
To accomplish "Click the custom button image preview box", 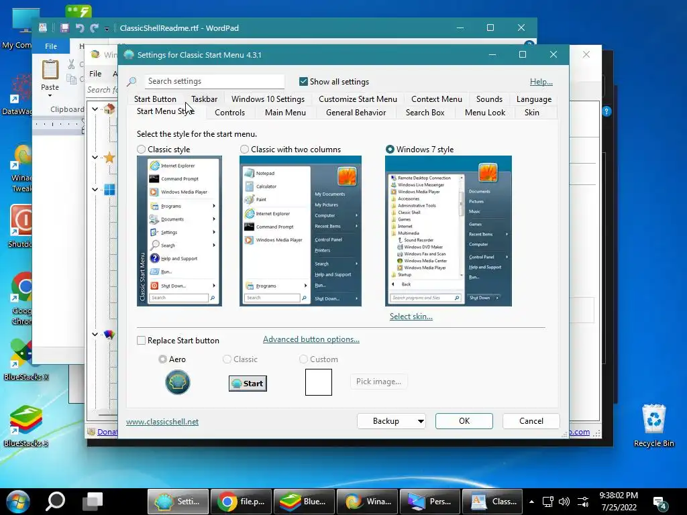I will click(319, 382).
